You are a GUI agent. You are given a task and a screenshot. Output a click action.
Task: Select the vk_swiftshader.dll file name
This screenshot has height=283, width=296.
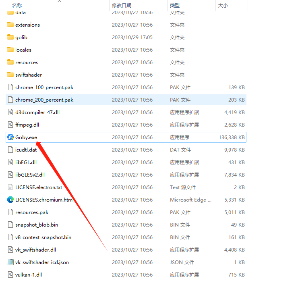click(35, 250)
